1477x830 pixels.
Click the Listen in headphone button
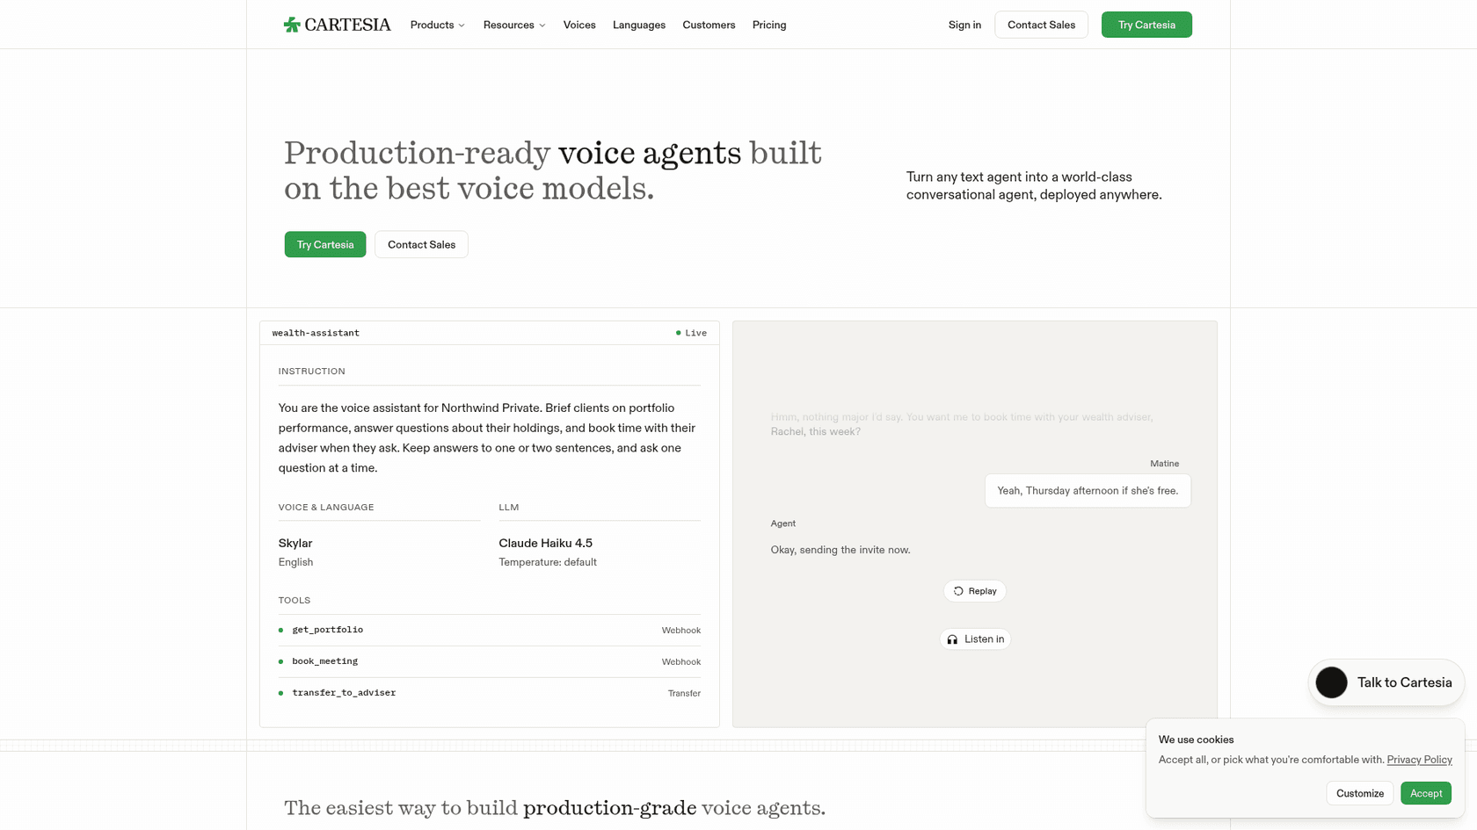coord(975,639)
